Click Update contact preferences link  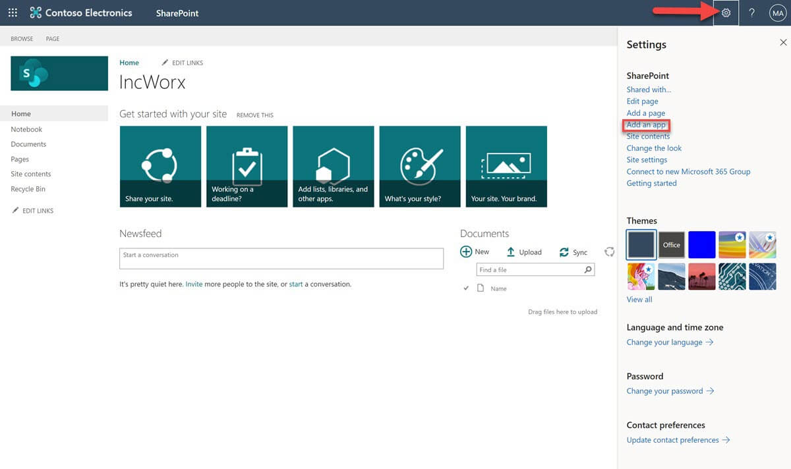678,440
